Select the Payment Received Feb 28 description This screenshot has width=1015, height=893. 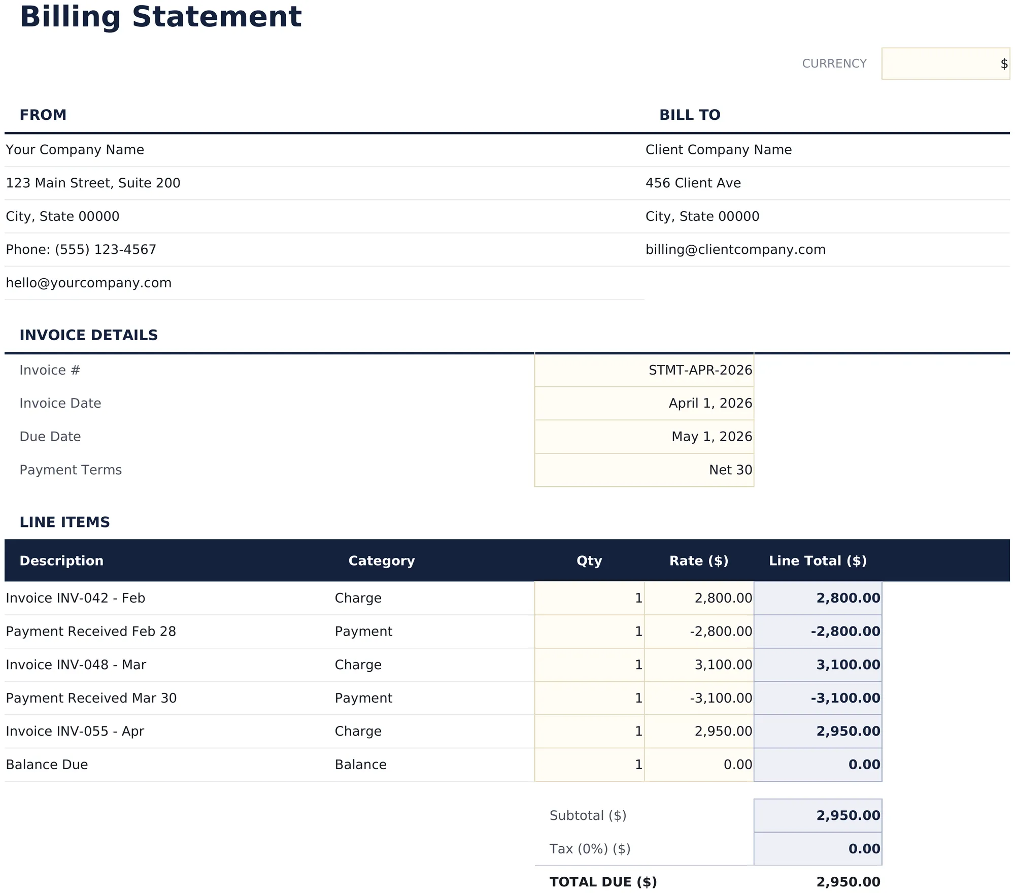(x=169, y=632)
